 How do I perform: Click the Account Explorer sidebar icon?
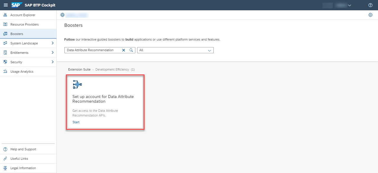[x=5, y=15]
